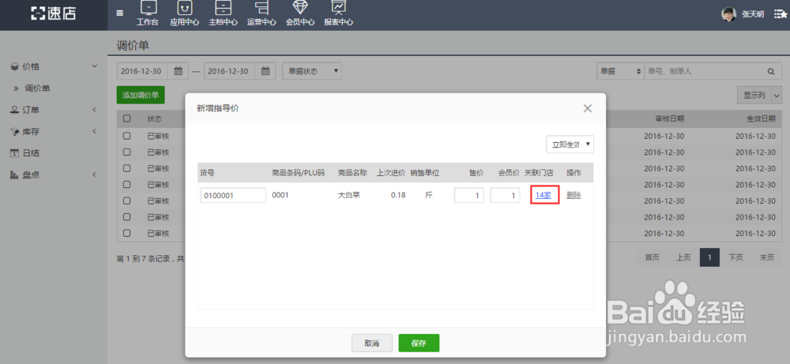Click the 售价 input field
This screenshot has width=790, height=364.
tap(469, 195)
